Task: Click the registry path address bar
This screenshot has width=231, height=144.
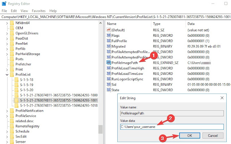Action: (115, 17)
